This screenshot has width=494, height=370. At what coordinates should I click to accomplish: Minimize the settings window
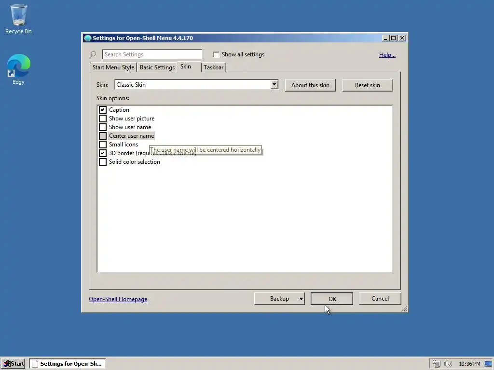coord(385,38)
